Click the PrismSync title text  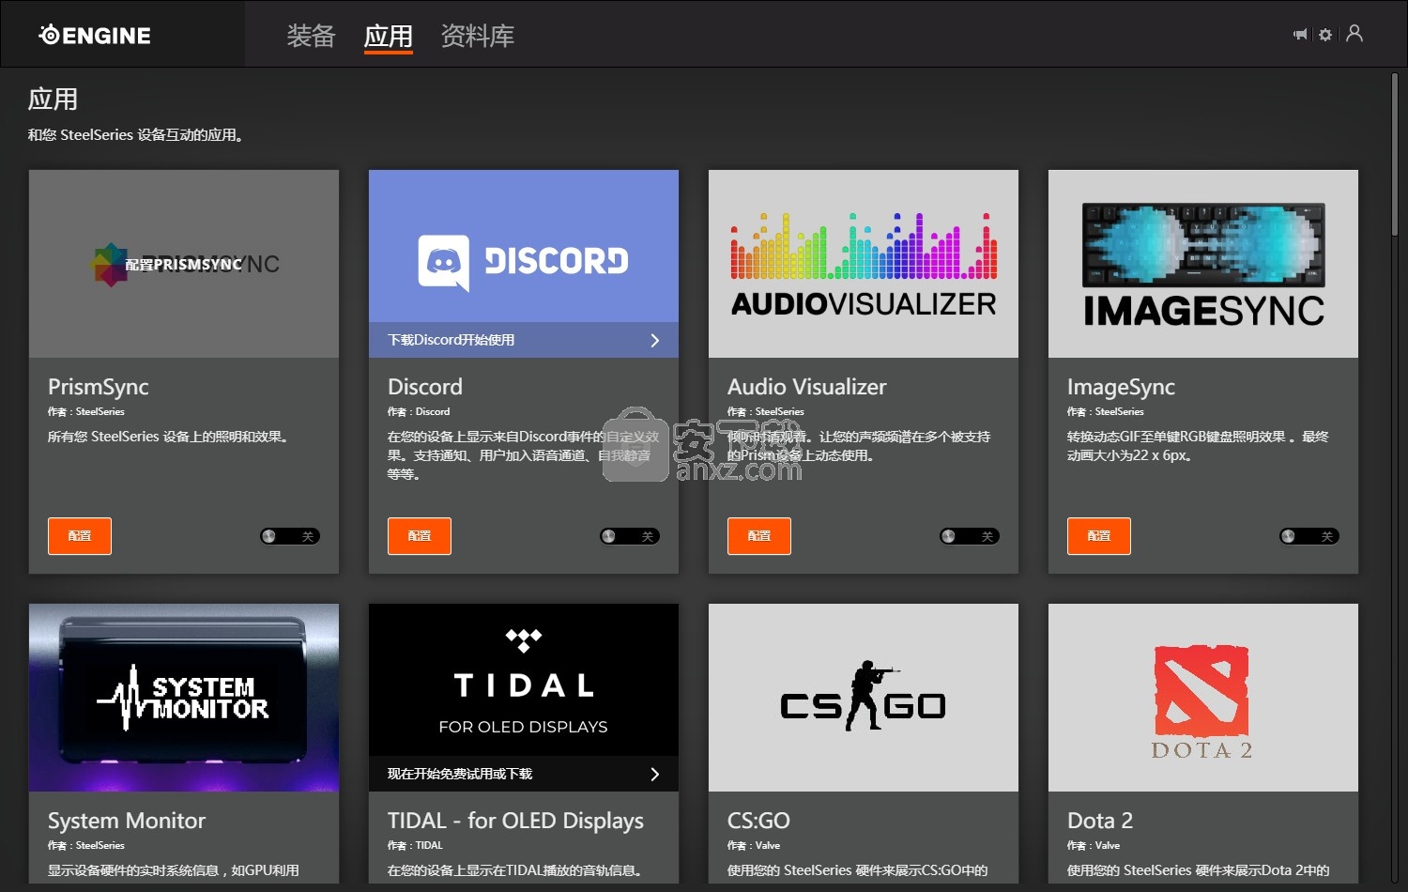[99, 387]
